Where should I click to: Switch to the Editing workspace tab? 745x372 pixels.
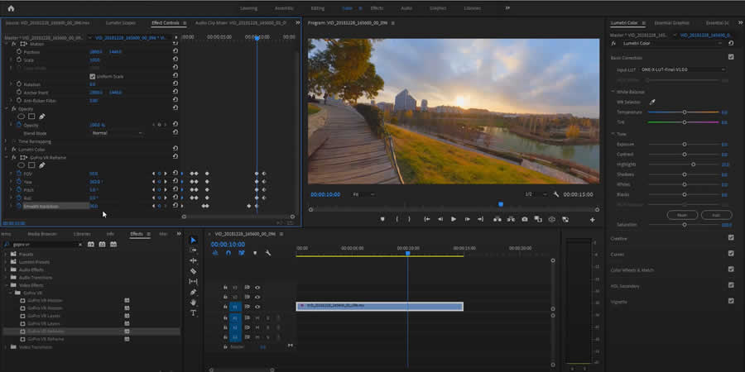coord(317,7)
